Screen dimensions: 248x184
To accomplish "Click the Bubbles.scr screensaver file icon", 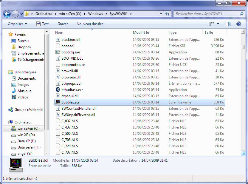I will (x=58, y=102).
